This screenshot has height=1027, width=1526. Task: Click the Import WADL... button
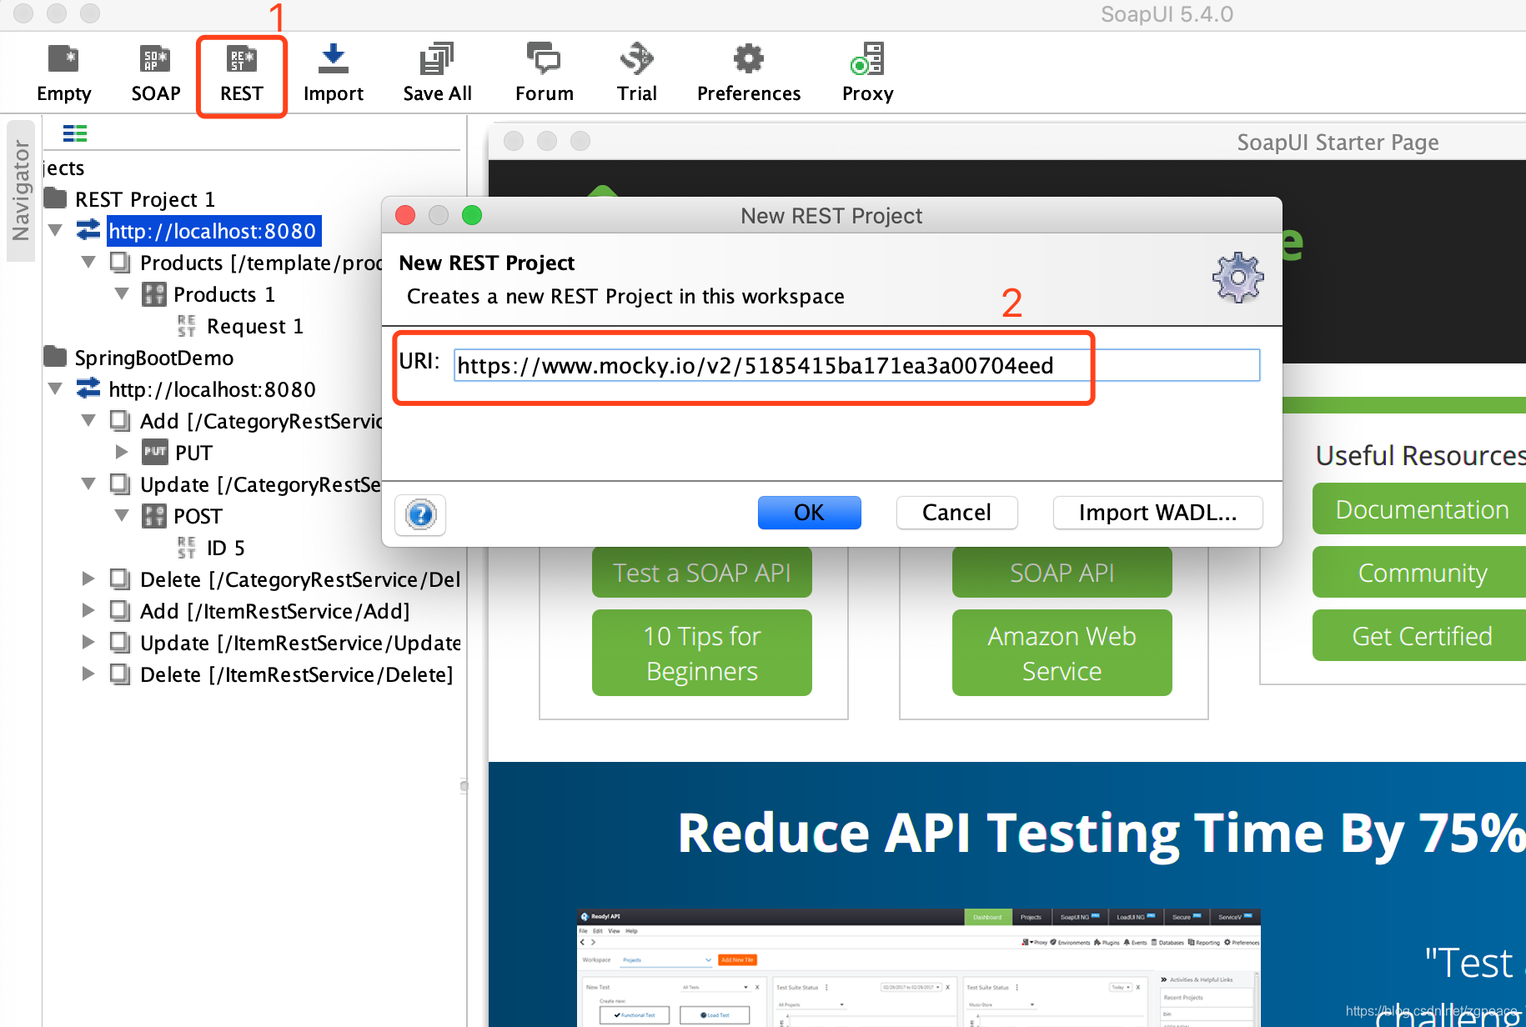(1157, 513)
